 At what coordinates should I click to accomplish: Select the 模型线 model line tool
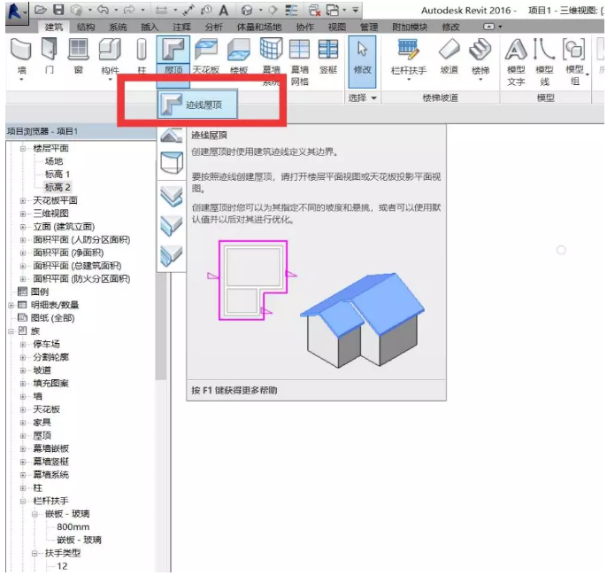click(544, 61)
